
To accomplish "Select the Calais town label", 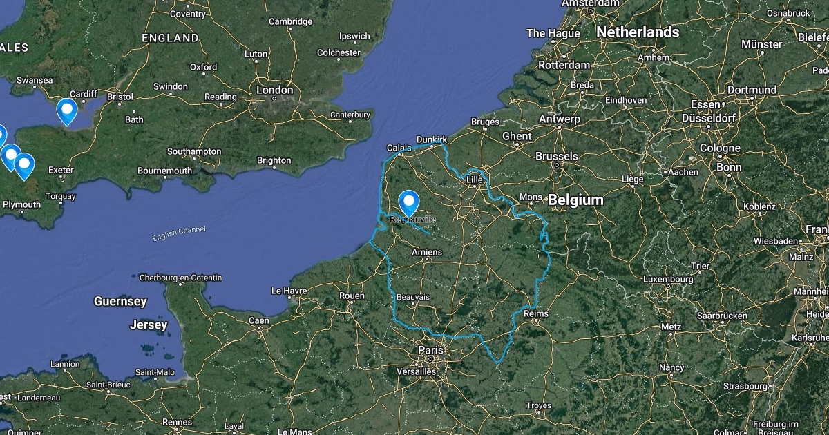I will click(x=399, y=148).
